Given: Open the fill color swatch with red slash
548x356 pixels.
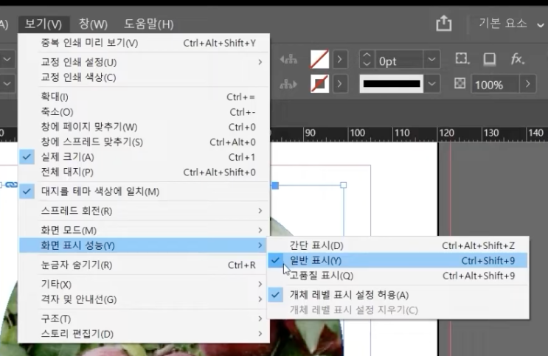Looking at the screenshot, I should pos(319,60).
